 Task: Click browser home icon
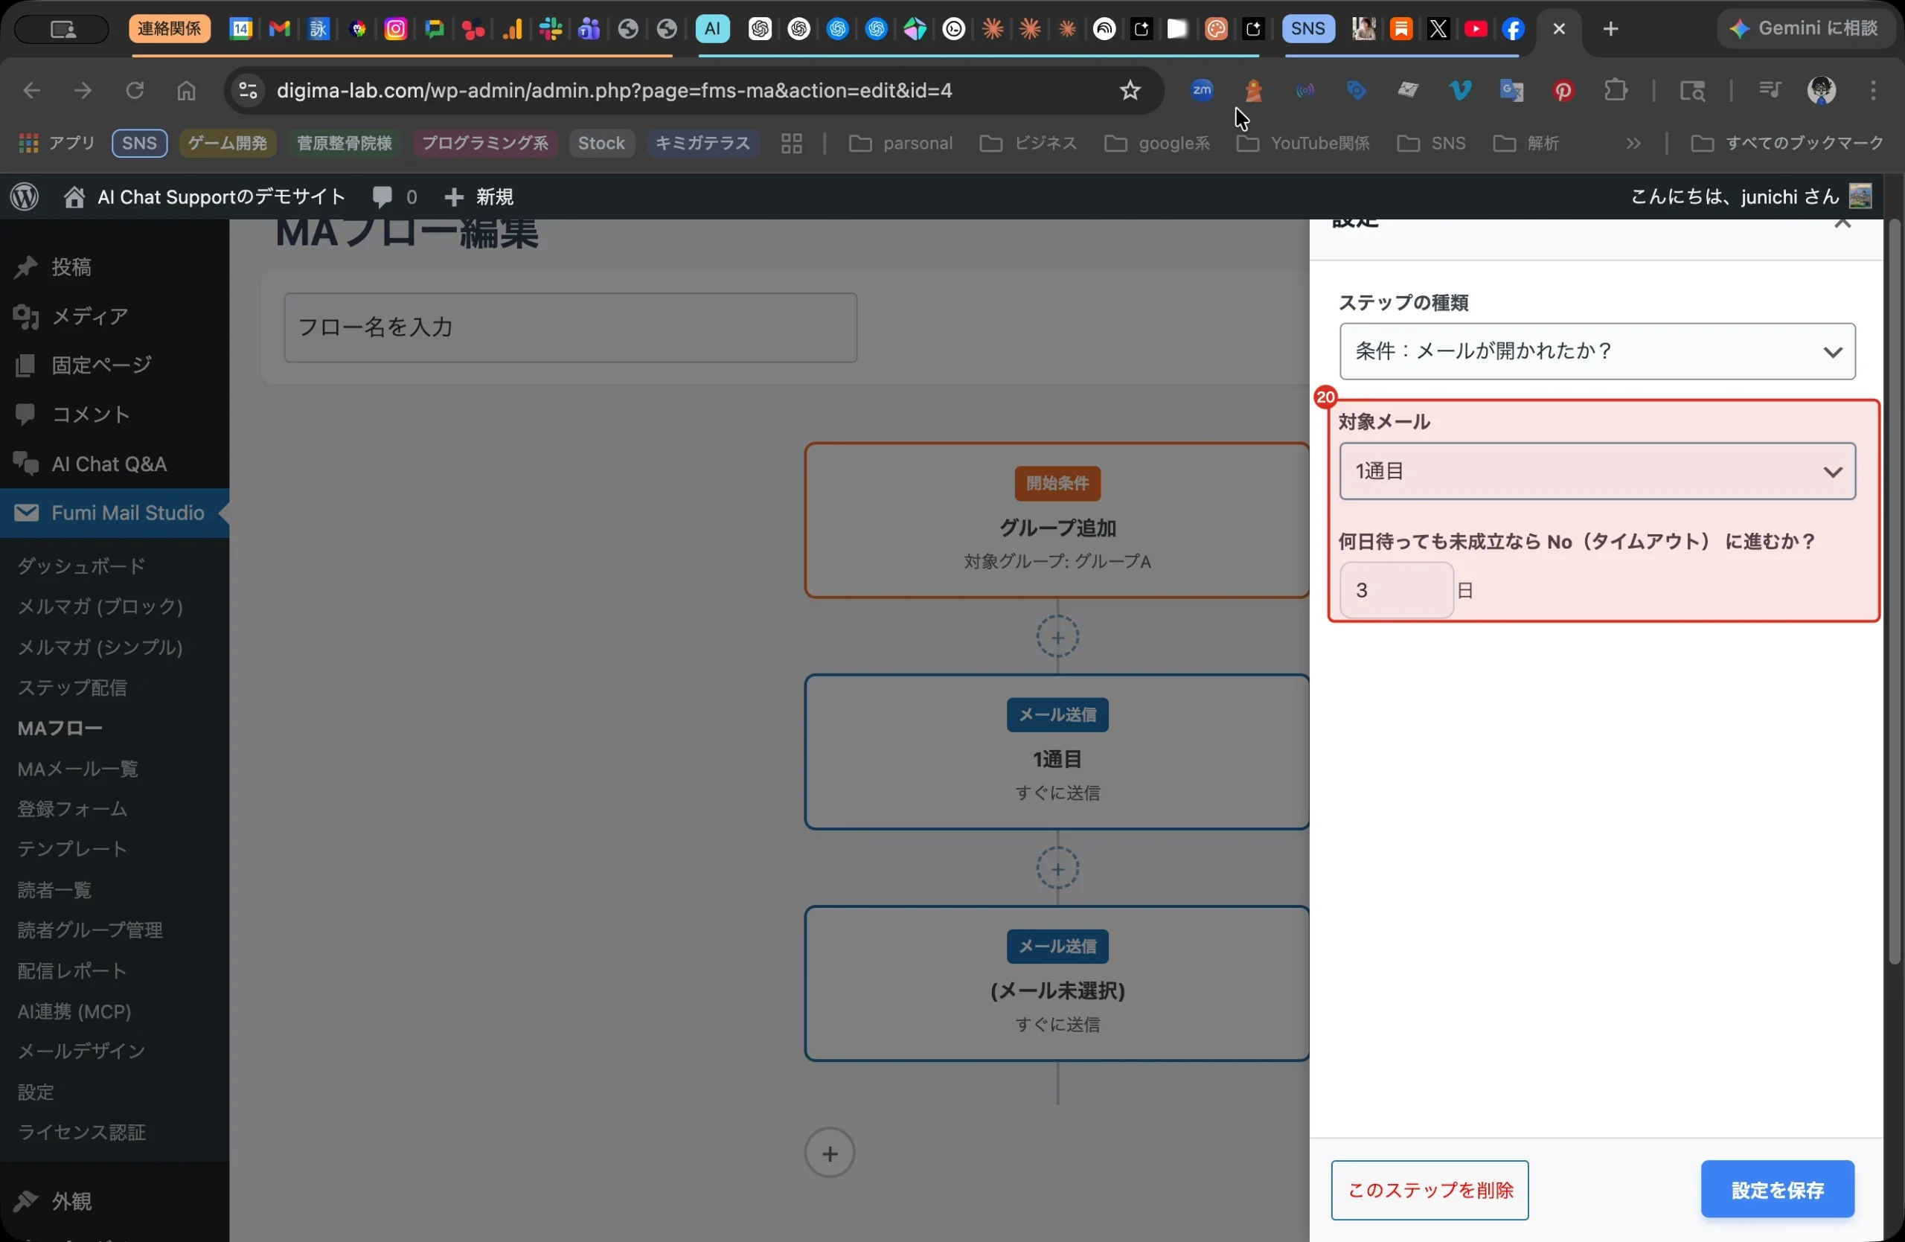click(186, 91)
